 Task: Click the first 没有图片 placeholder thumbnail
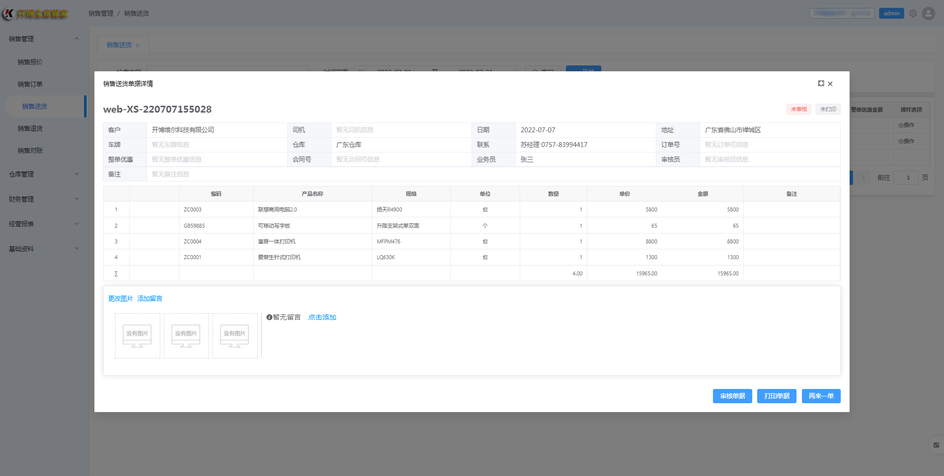[x=138, y=336]
